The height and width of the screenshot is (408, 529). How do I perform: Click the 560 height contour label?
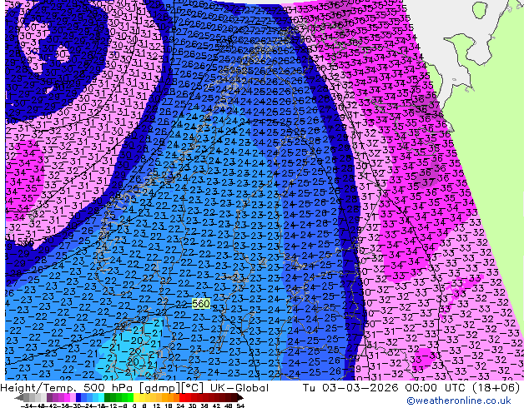(x=201, y=304)
